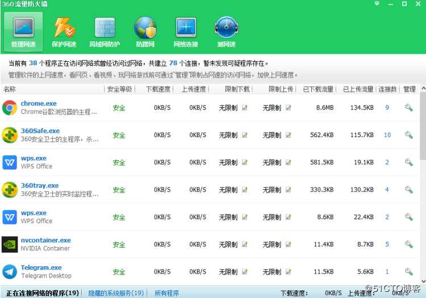Sort by 已上传流量 column header
The image size is (426, 298).
point(358,89)
